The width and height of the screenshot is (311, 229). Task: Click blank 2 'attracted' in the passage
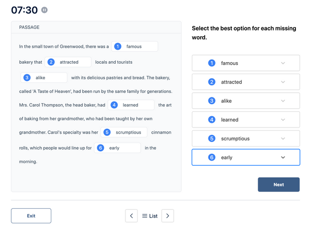(68, 62)
